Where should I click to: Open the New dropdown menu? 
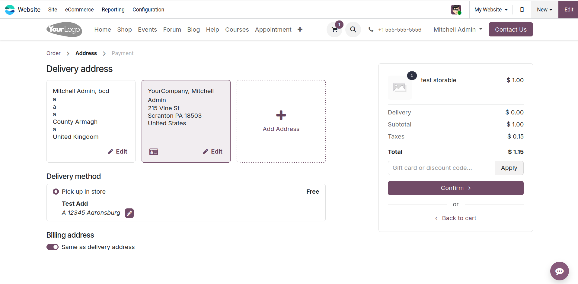tap(544, 10)
